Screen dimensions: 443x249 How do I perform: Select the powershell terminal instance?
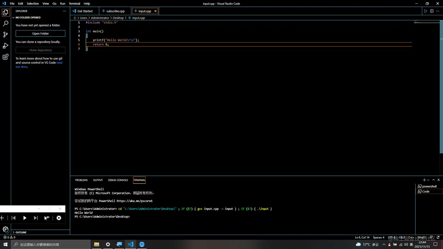pos(429,186)
